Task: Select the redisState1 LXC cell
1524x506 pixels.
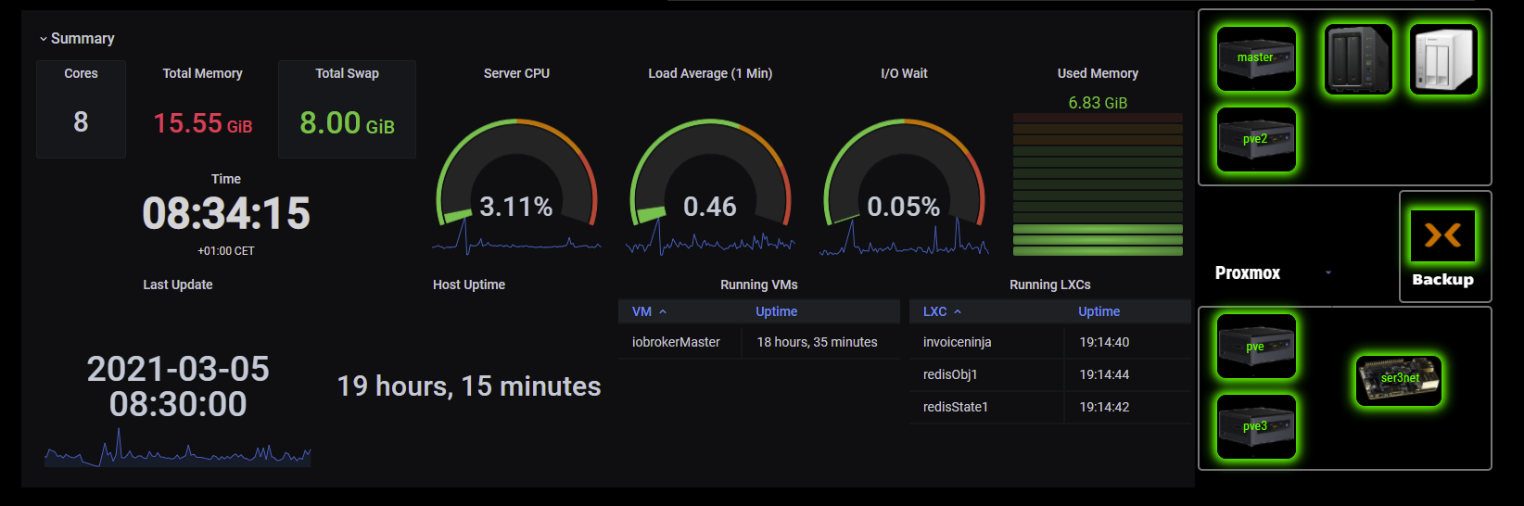Action: coord(955,407)
